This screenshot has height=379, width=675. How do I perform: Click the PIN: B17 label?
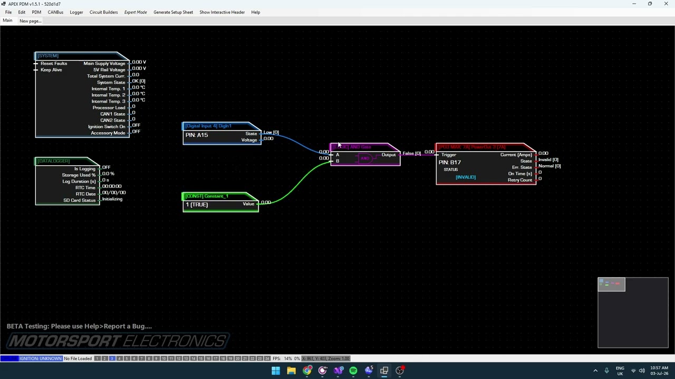pyautogui.click(x=449, y=163)
